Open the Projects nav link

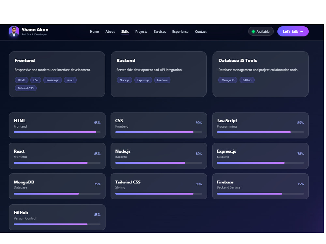point(141,32)
